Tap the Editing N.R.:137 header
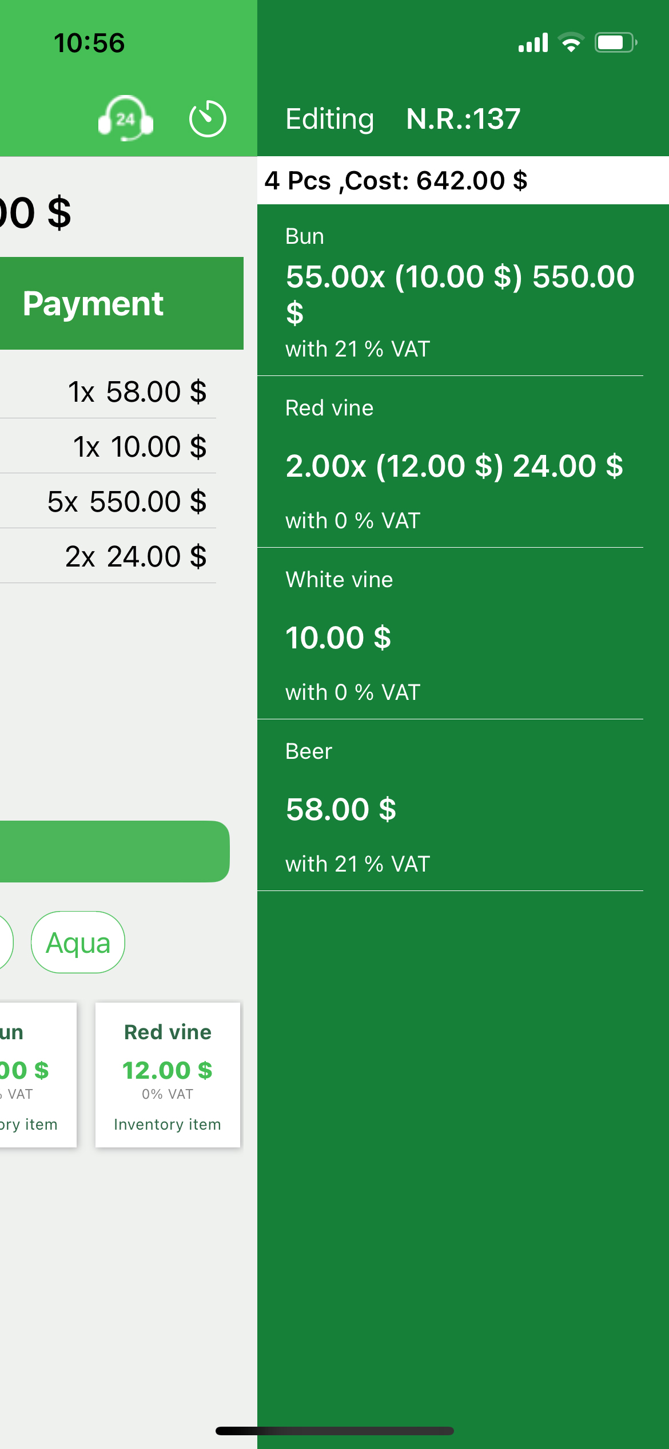Image resolution: width=669 pixels, height=1449 pixels. point(403,119)
